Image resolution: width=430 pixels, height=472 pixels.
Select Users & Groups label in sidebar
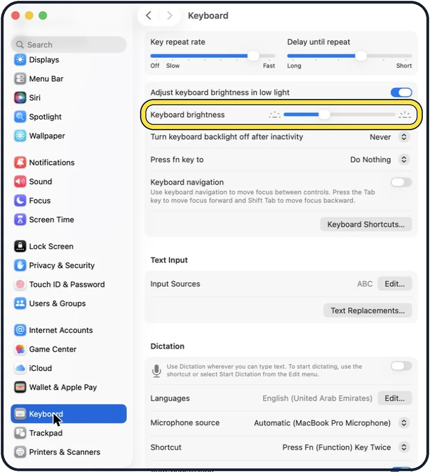tap(57, 304)
